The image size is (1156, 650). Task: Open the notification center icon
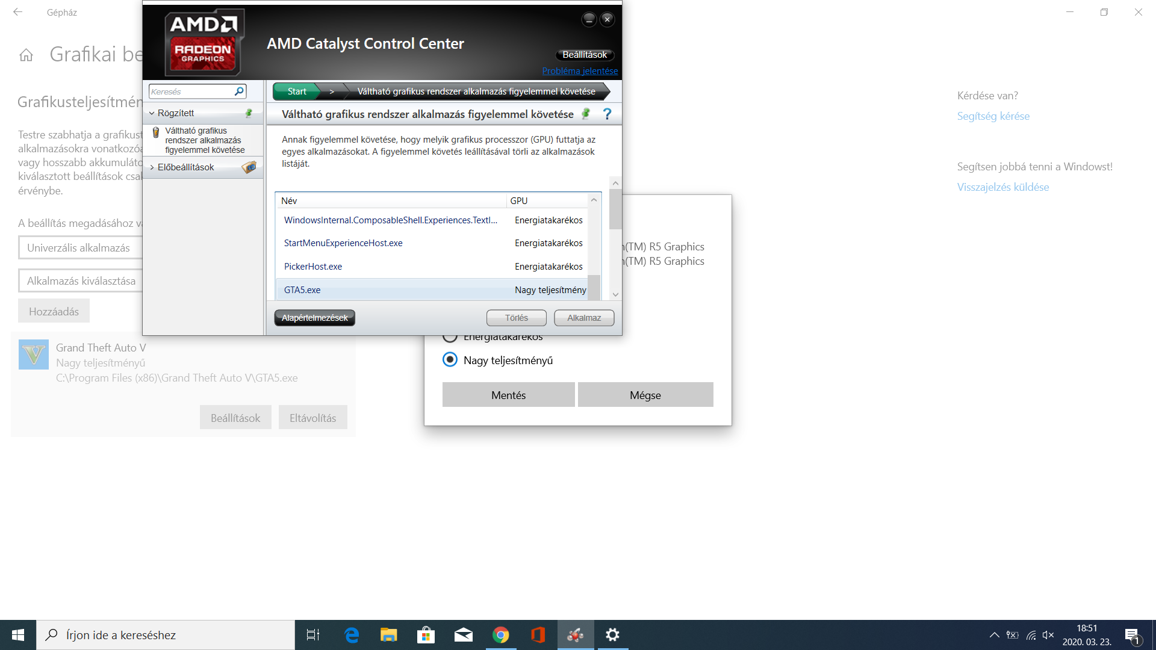1132,636
